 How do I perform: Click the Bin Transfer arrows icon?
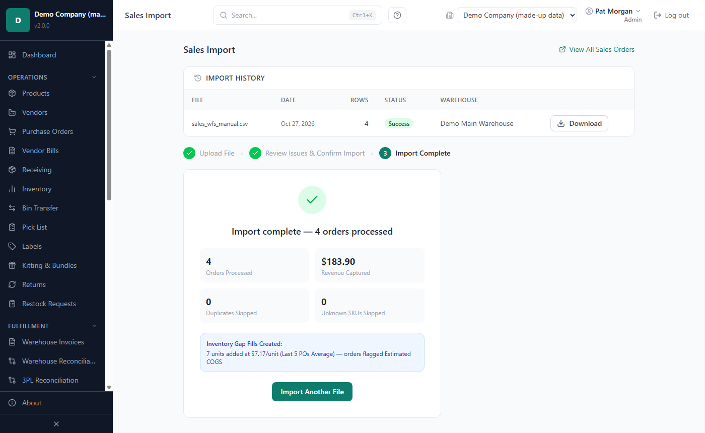tap(12, 208)
